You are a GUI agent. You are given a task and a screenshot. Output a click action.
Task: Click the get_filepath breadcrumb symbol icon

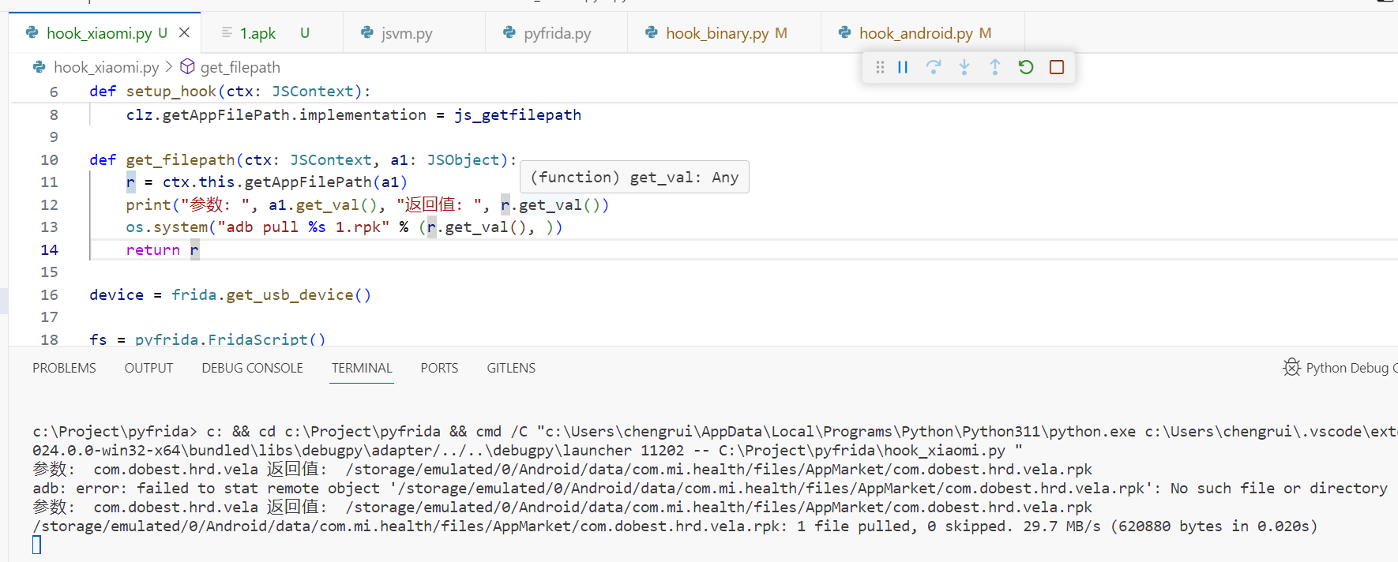[x=188, y=66]
